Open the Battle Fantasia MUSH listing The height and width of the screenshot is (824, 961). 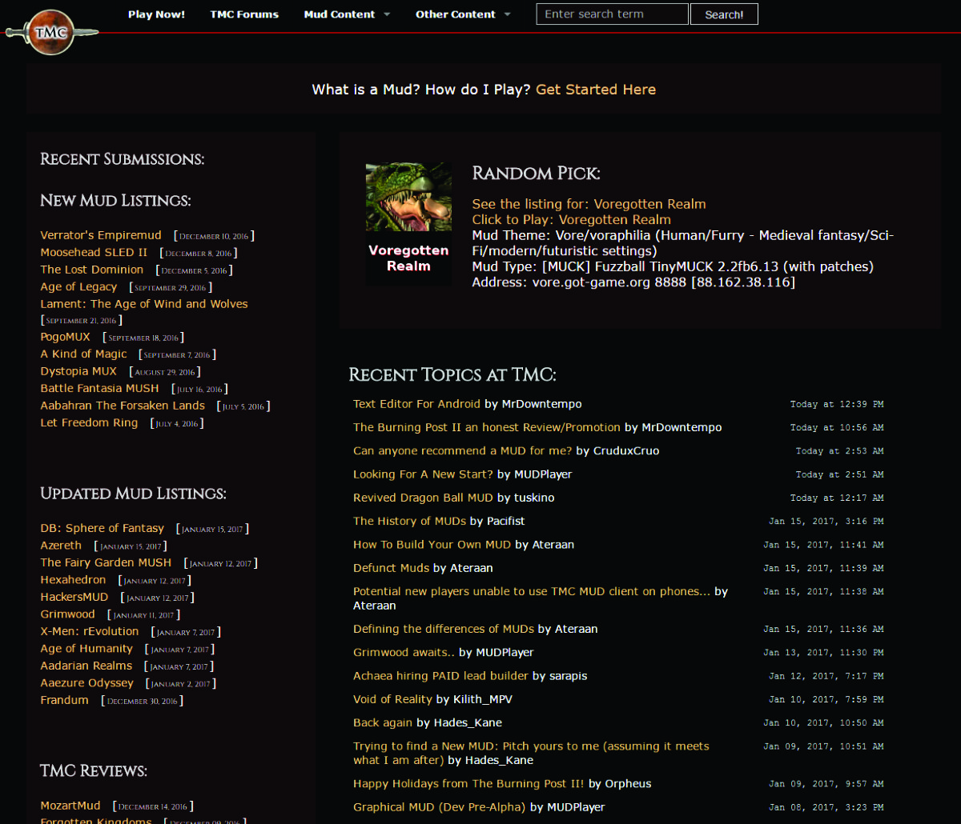pos(99,388)
